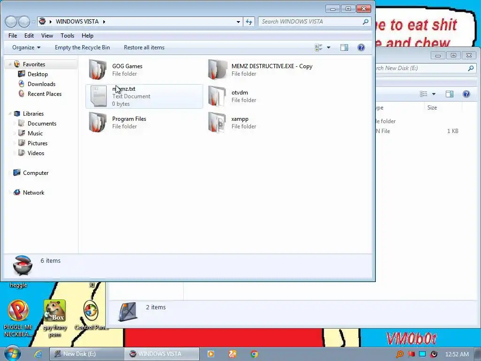Click the Music library icon

[x=22, y=133]
